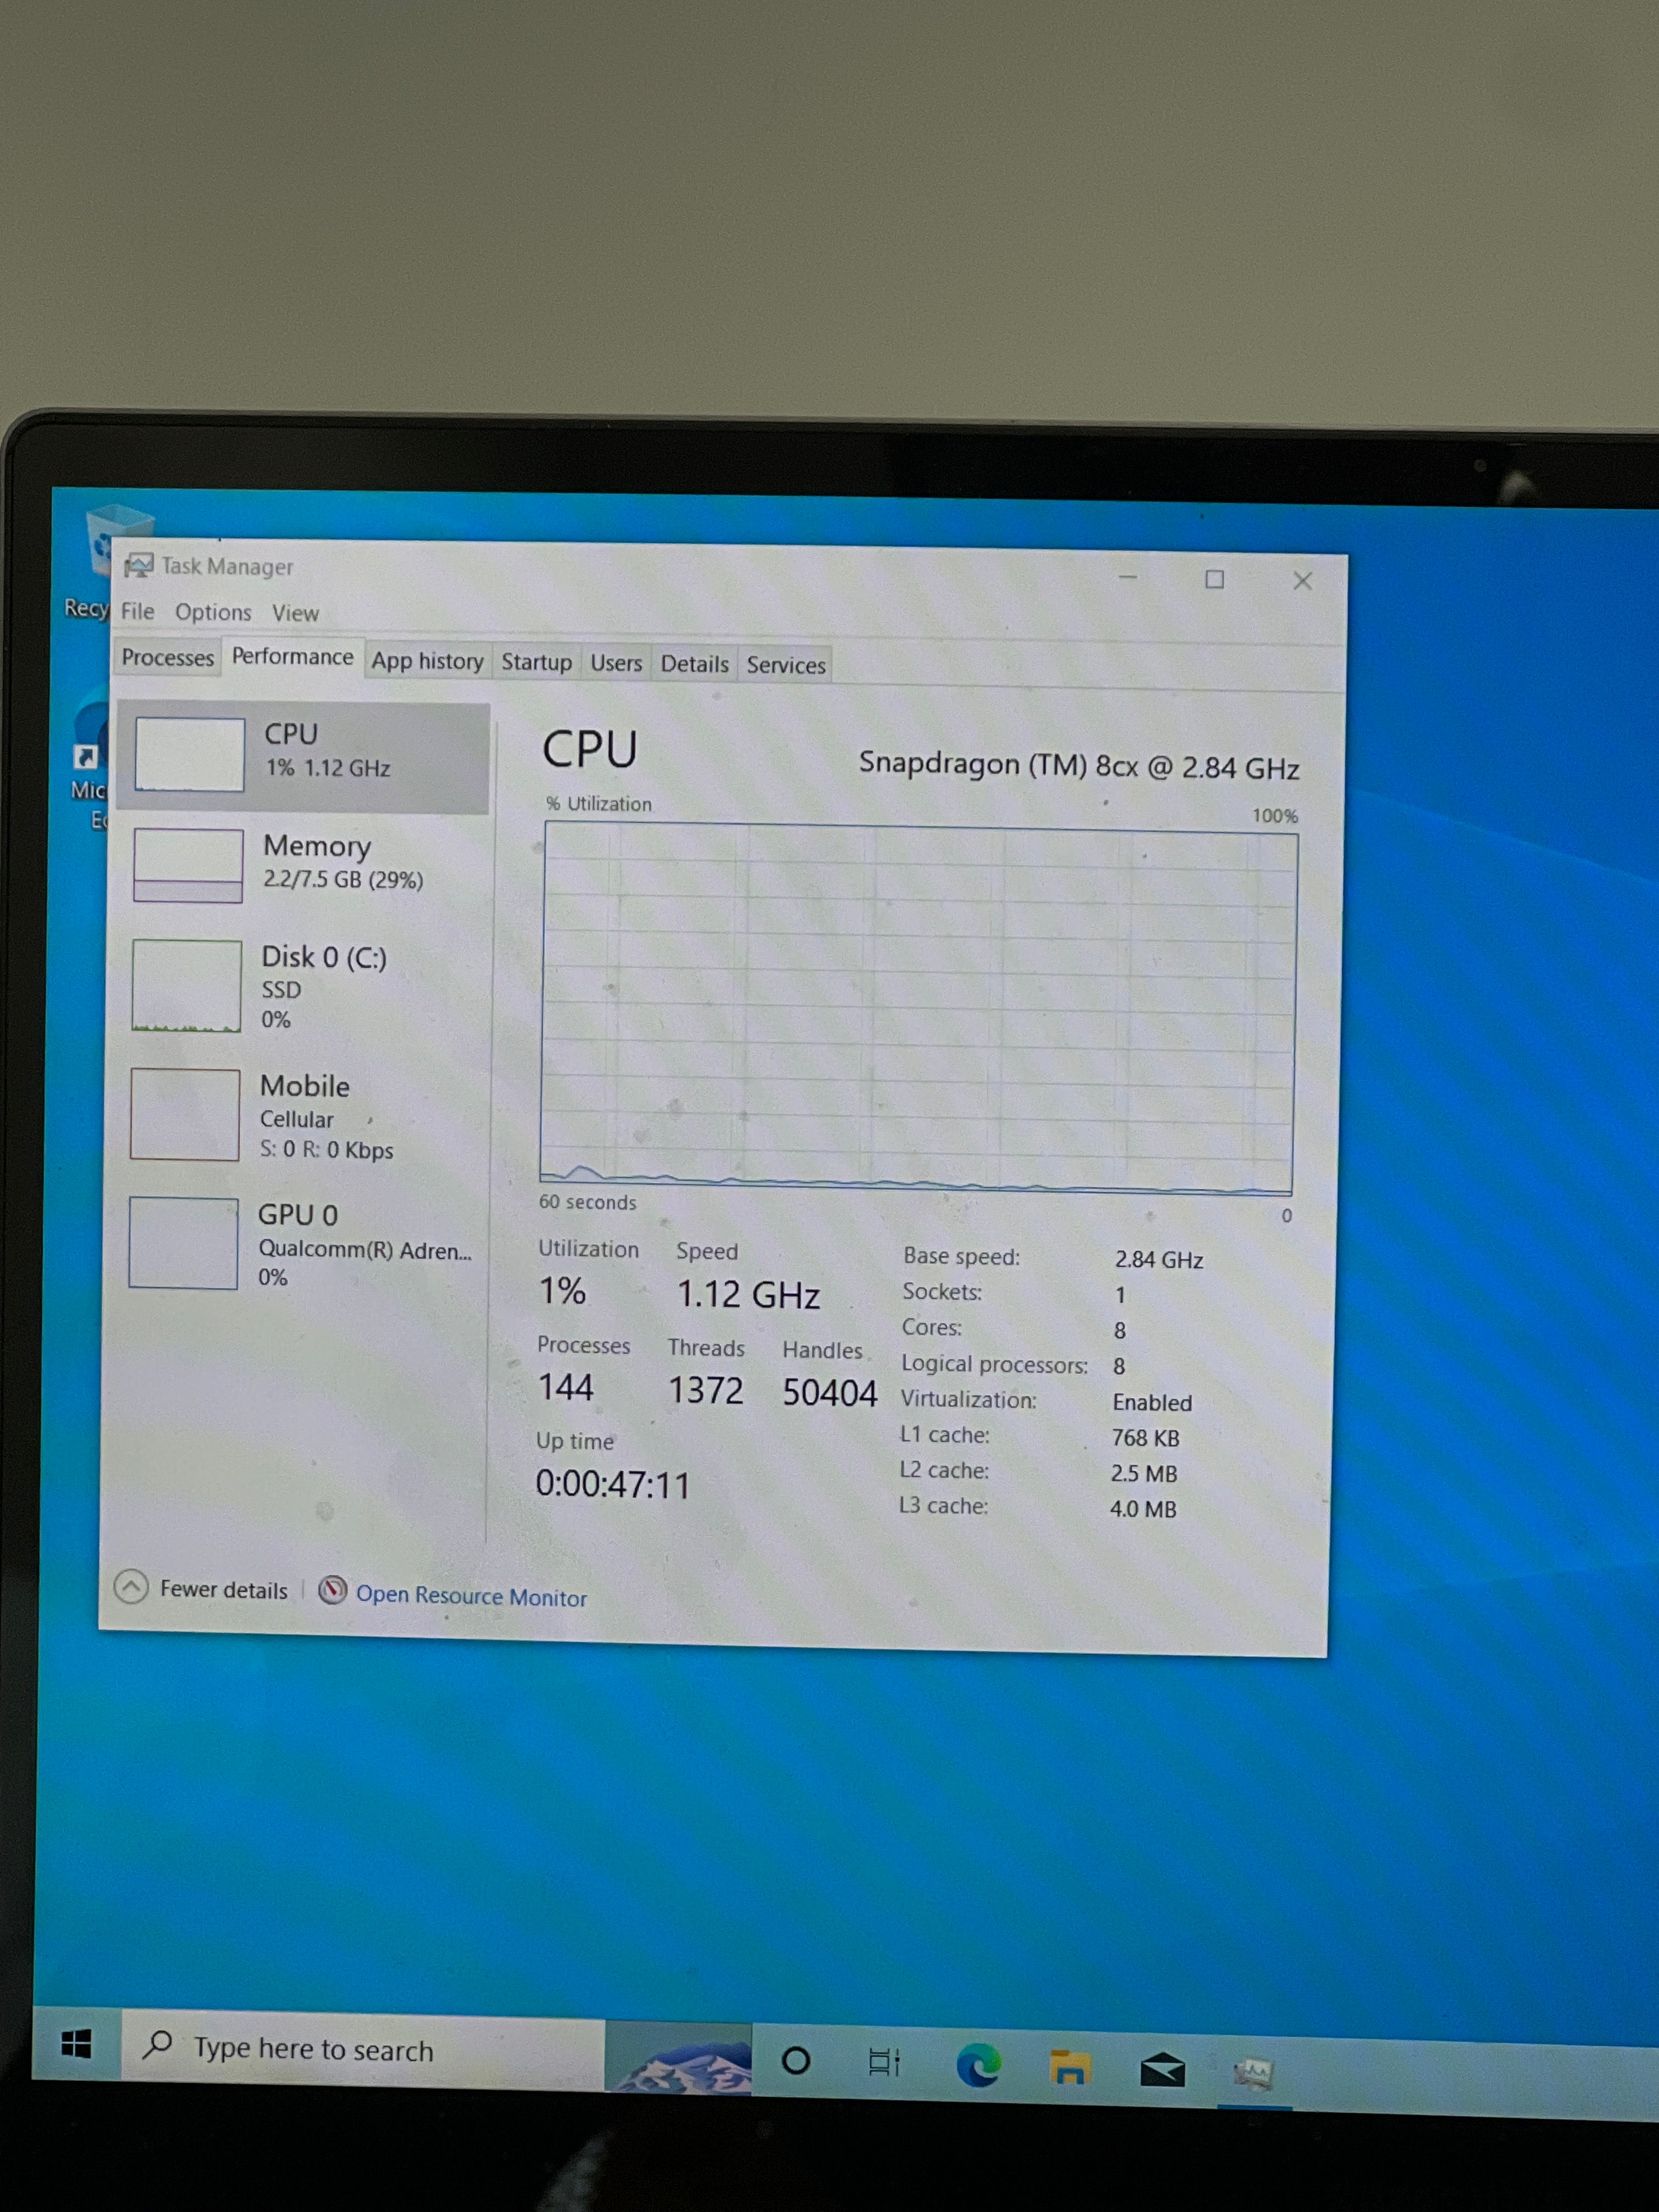Click the % Utilization graph label
The image size is (1659, 2212).
pyautogui.click(x=598, y=803)
